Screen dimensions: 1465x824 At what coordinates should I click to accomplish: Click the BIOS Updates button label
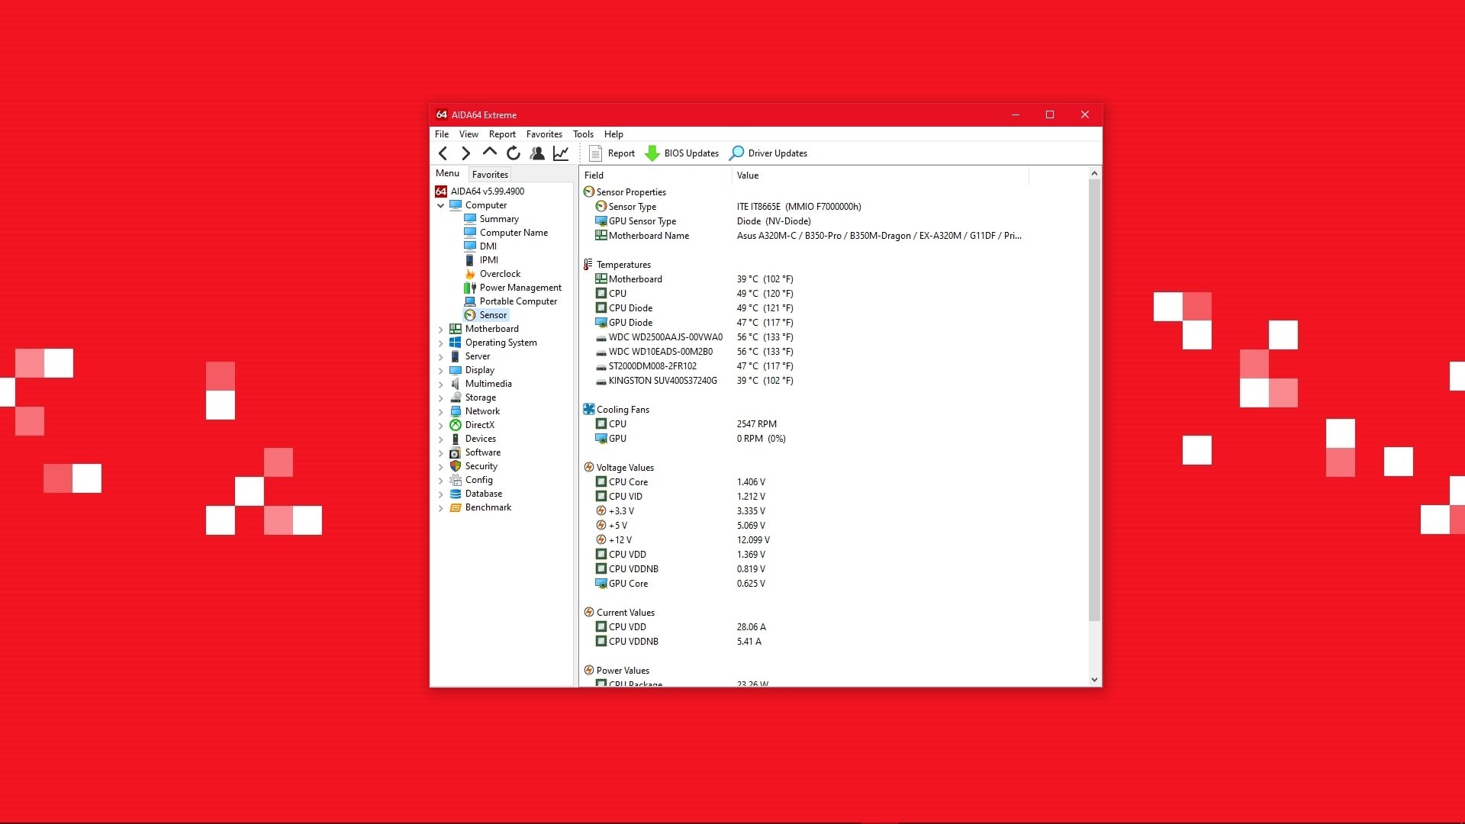pos(691,153)
